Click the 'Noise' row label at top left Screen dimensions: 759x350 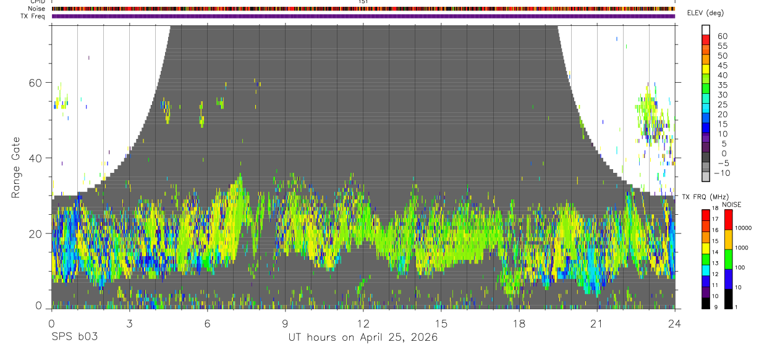[36, 9]
